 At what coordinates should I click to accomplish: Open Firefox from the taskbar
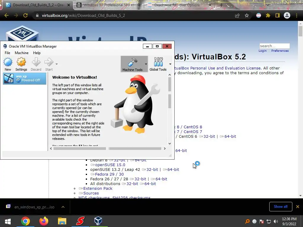click(x=44, y=221)
